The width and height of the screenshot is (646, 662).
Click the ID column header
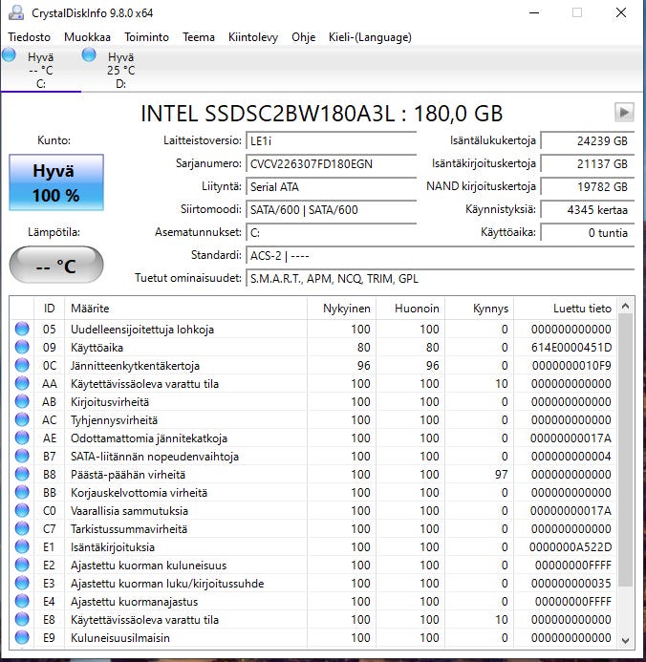(x=49, y=309)
